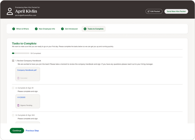The width and height of the screenshot is (195, 140).
Task: Check the Complete & Sign W4 task
Action: [13, 115]
